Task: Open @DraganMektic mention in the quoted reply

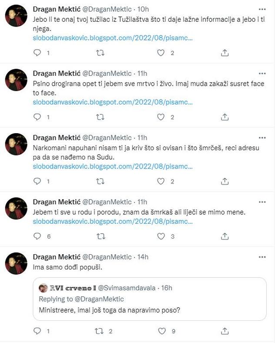Action: click(102, 299)
